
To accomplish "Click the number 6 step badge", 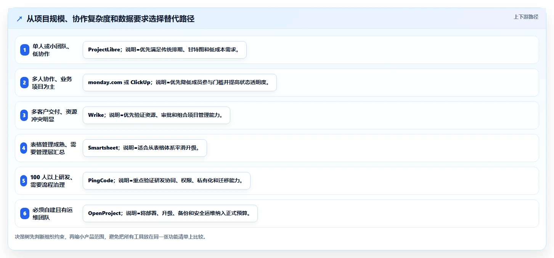I will [25, 213].
